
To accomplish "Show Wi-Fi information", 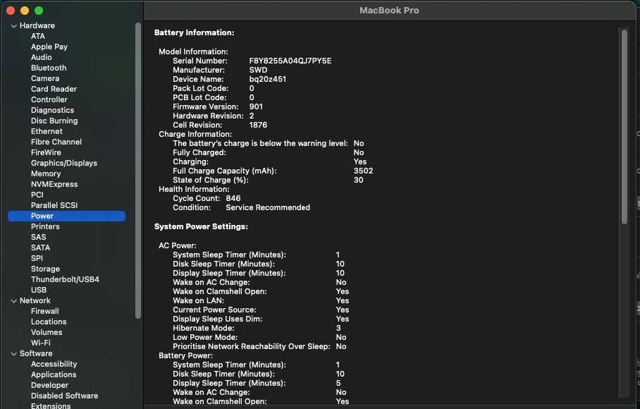I will click(41, 343).
